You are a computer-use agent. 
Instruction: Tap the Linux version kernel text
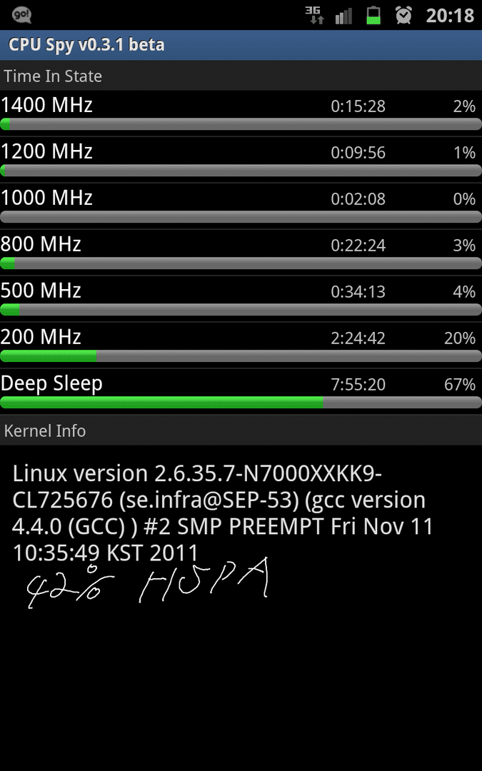222,513
